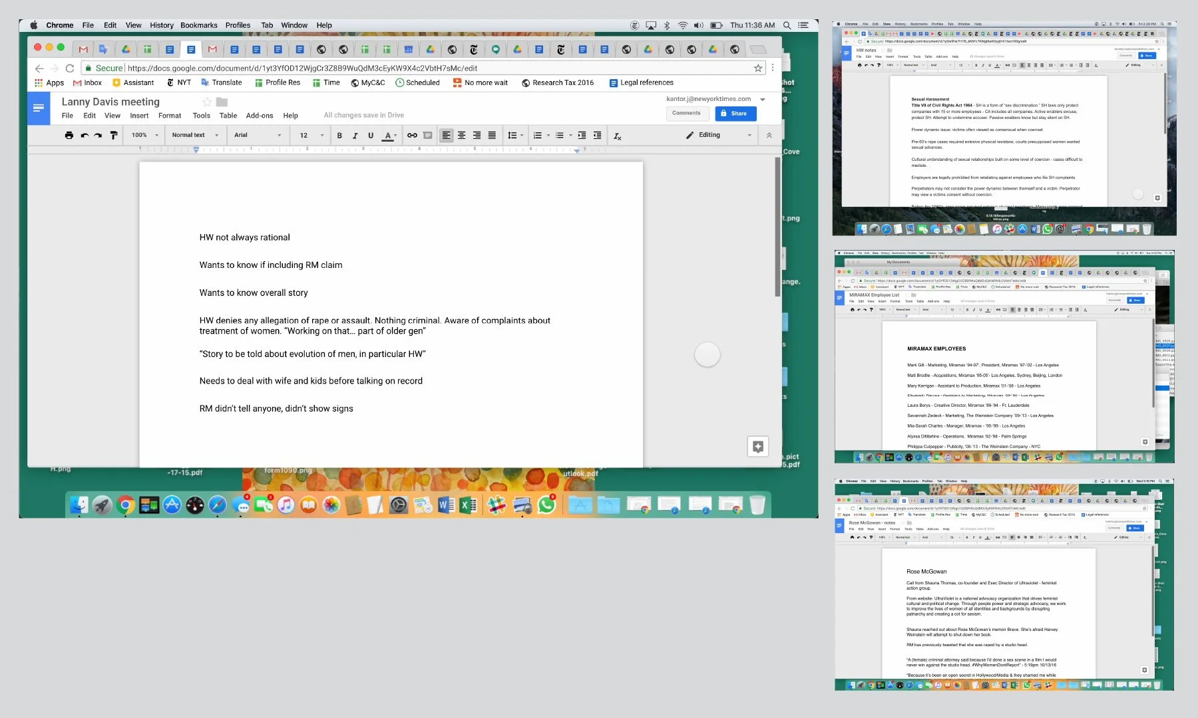Toggle underline formatting
This screenshot has width=1198, height=718.
371,135
